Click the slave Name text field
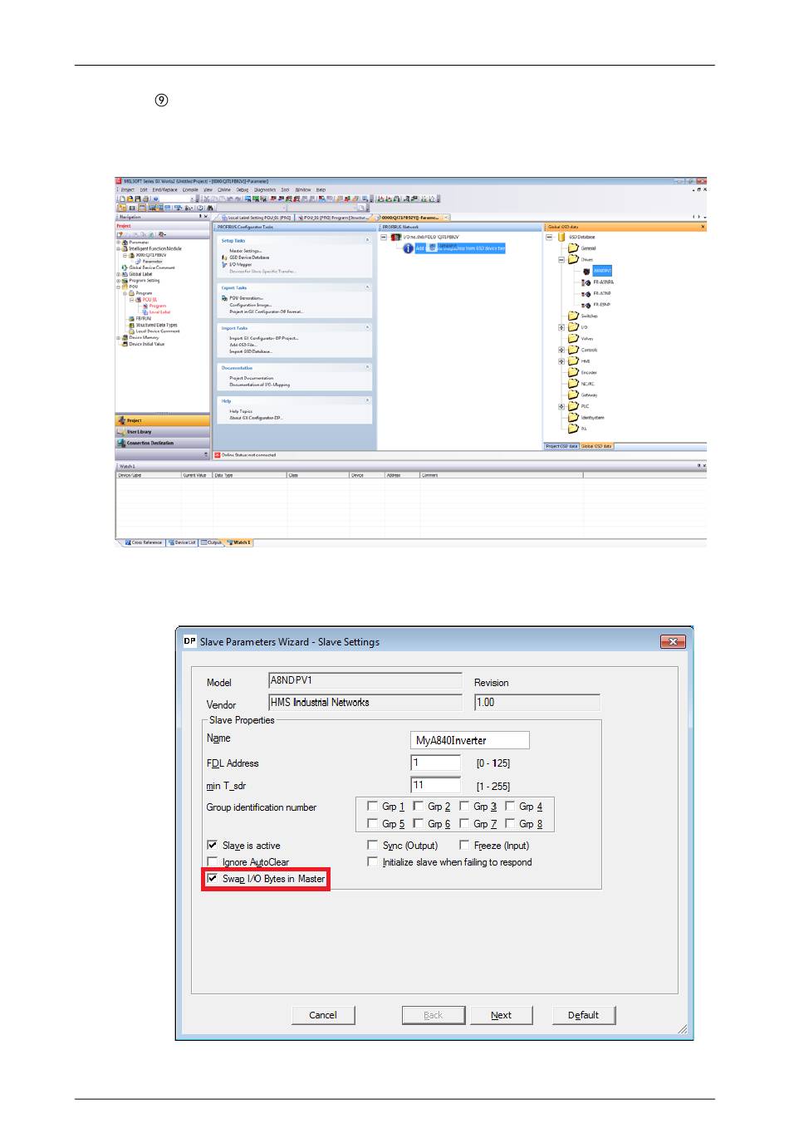This screenshot has width=789, height=1138. pyautogui.click(x=469, y=740)
